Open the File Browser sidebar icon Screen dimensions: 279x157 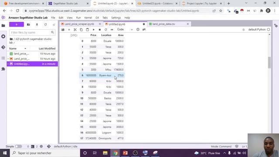click(x=3, y=25)
